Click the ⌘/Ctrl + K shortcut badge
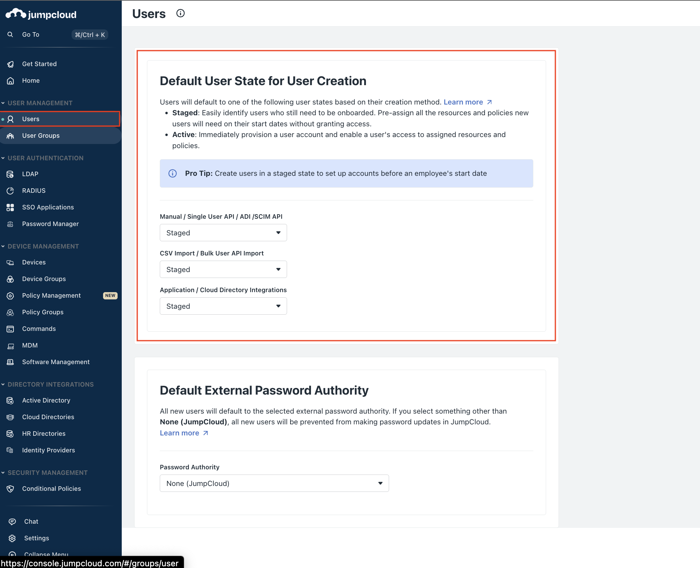Image resolution: width=700 pixels, height=568 pixels. pos(90,35)
